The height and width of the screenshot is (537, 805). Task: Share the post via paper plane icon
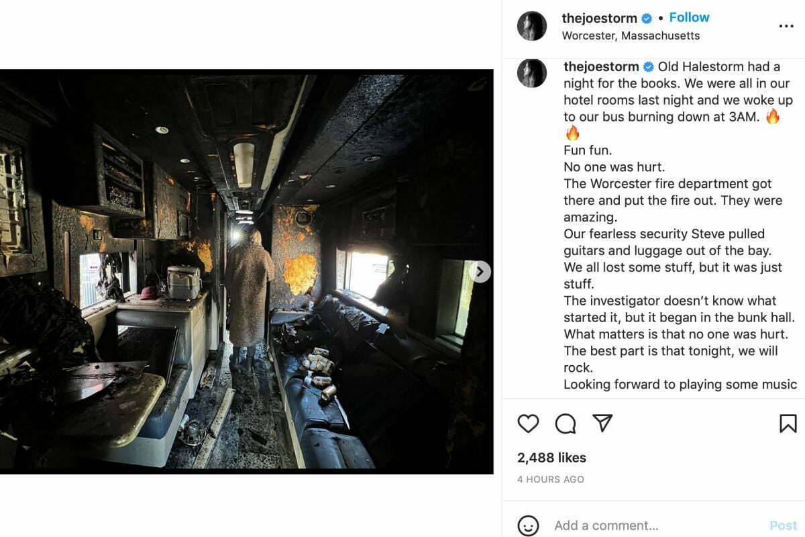603,423
